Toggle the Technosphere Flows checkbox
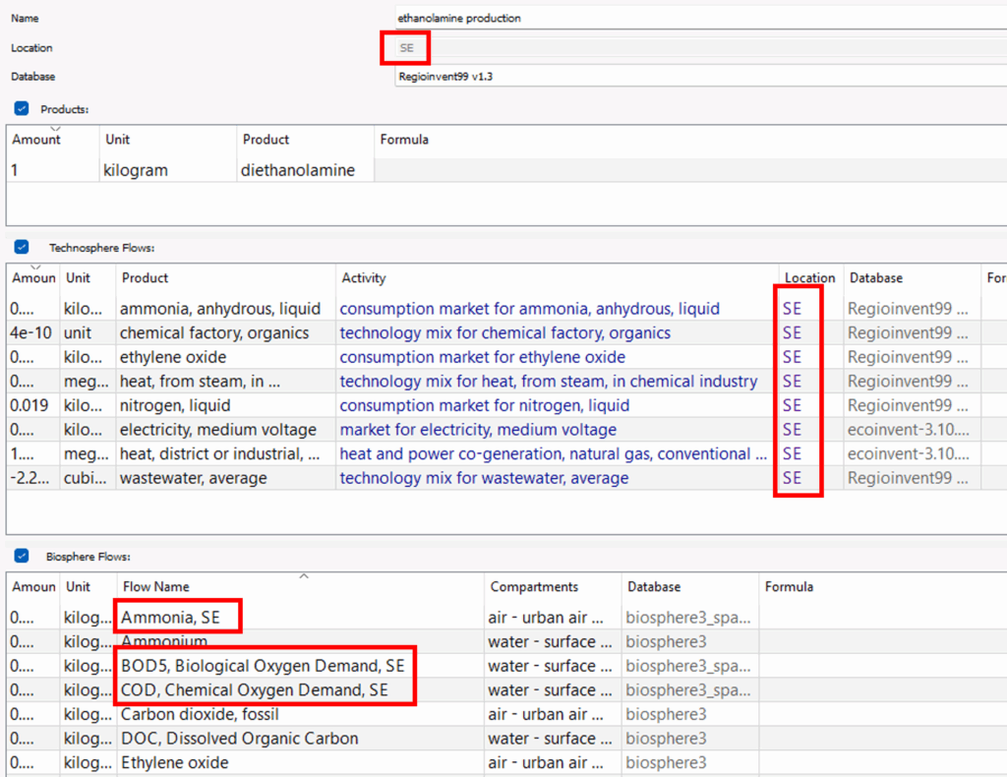 (x=22, y=247)
